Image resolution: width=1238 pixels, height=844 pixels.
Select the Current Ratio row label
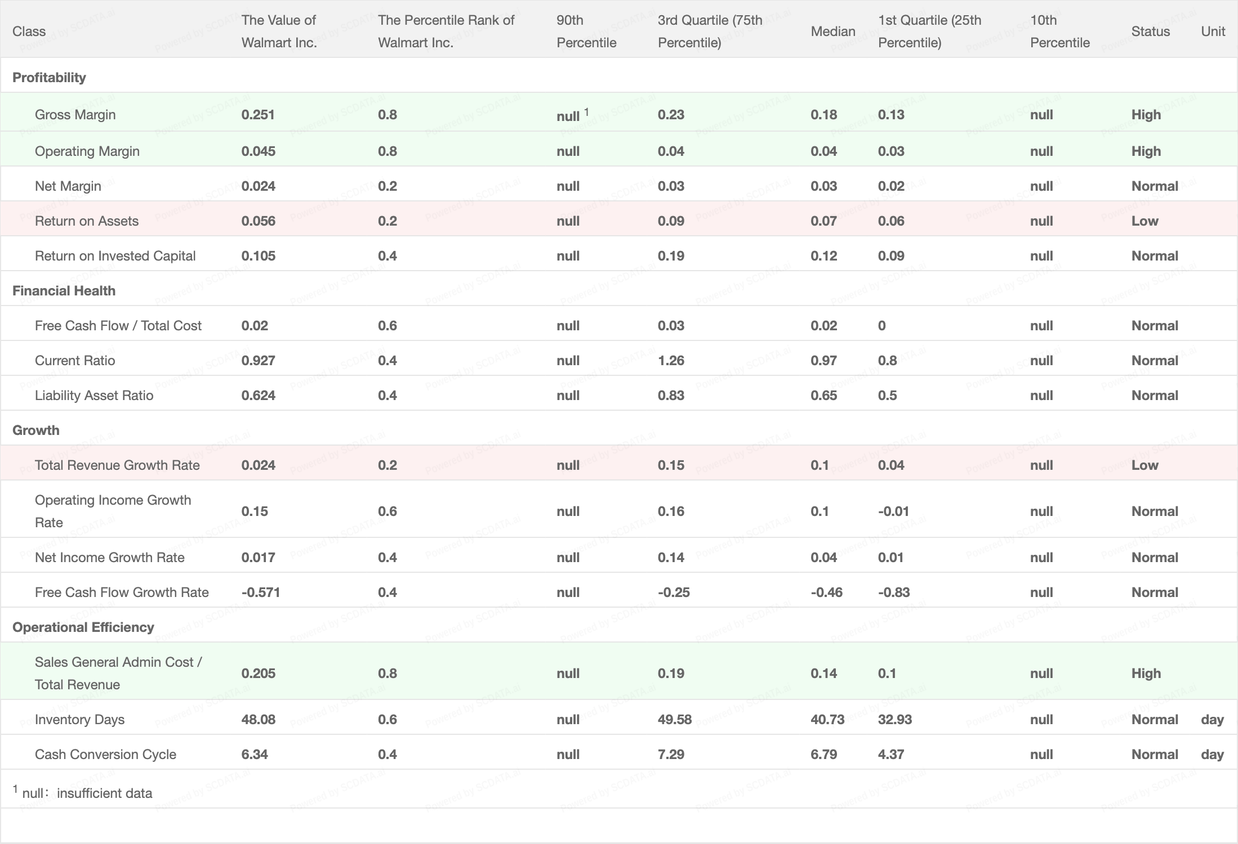tap(74, 361)
